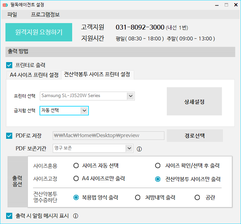Image resolution: width=241 pixels, height=224 pixels.
Task: Open the 프린터 선택 dropdown
Action: pos(130,96)
